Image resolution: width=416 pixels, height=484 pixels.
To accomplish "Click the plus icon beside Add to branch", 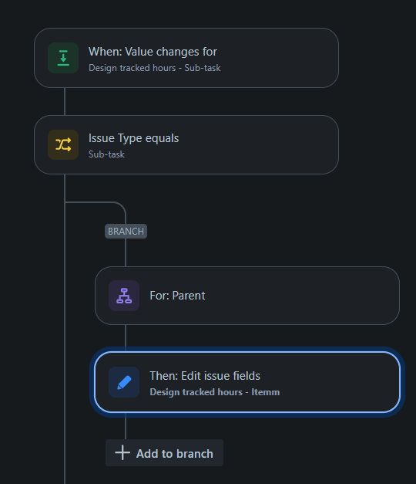I will (x=122, y=453).
